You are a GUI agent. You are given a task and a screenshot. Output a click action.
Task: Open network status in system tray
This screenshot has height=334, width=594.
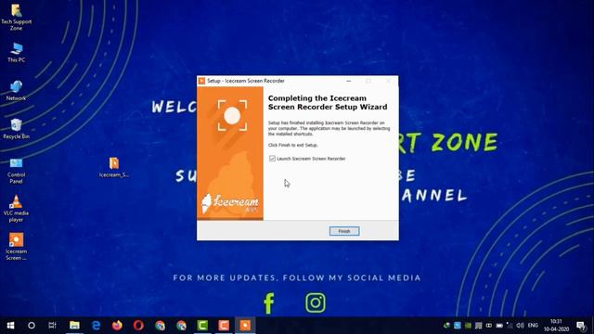tap(510, 326)
